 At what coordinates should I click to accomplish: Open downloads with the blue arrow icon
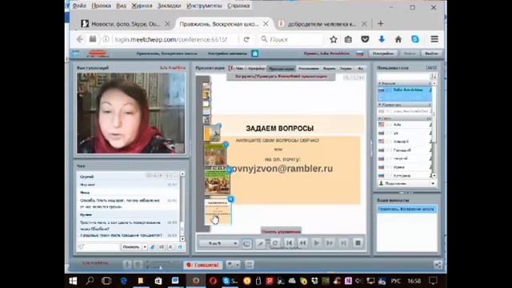pyautogui.click(x=382, y=39)
